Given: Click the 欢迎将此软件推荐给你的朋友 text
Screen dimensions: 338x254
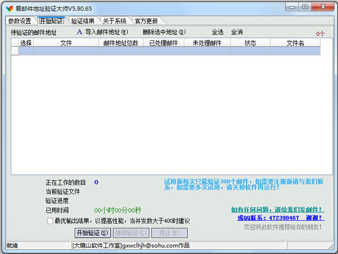Looking at the screenshot, I should click(x=283, y=227).
